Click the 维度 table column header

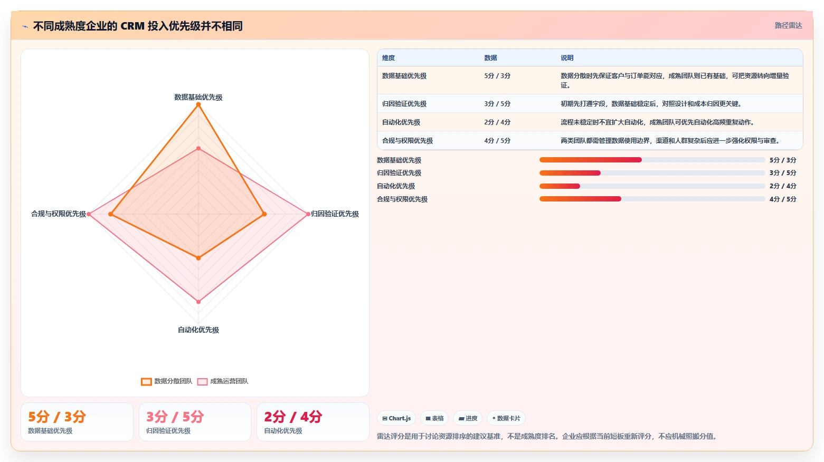click(389, 58)
